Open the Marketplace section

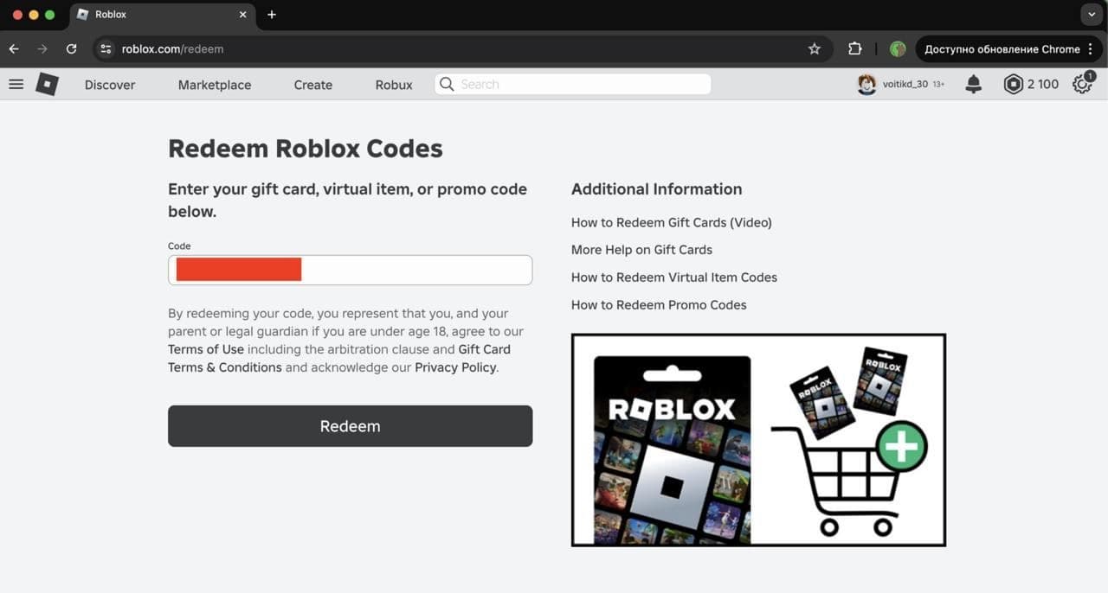tap(215, 85)
